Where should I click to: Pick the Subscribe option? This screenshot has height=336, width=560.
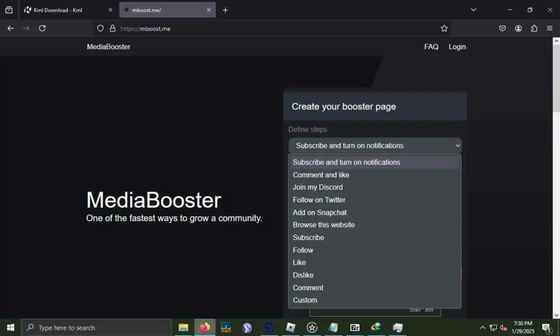[x=374, y=238]
